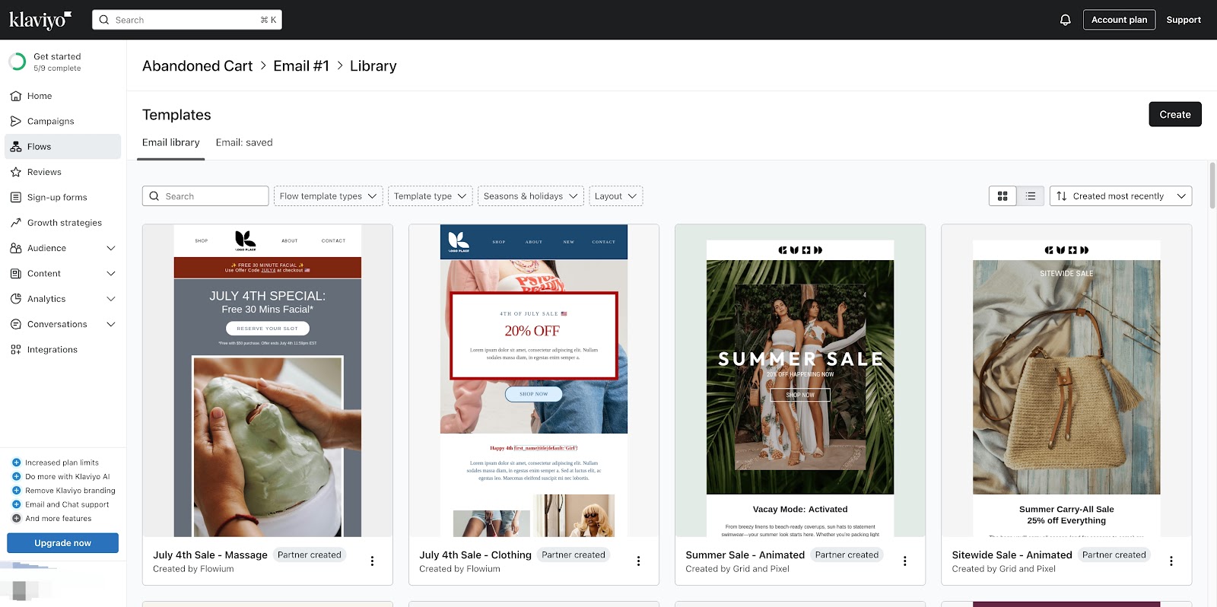This screenshot has height=607, width=1217.
Task: Click the Home icon in sidebar
Action: click(16, 96)
